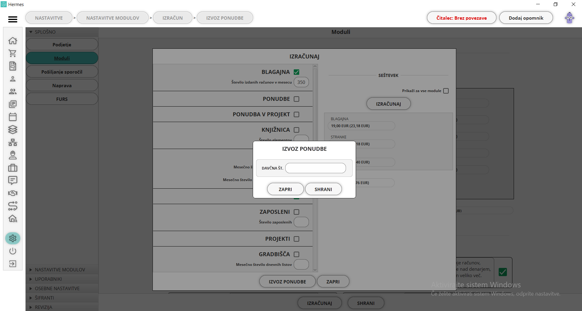The image size is (582, 311).
Task: Click Dodaj opomnik button
Action: pos(526,18)
